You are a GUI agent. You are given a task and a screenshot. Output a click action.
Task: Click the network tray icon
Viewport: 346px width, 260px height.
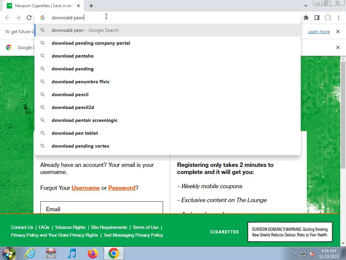pos(304,254)
